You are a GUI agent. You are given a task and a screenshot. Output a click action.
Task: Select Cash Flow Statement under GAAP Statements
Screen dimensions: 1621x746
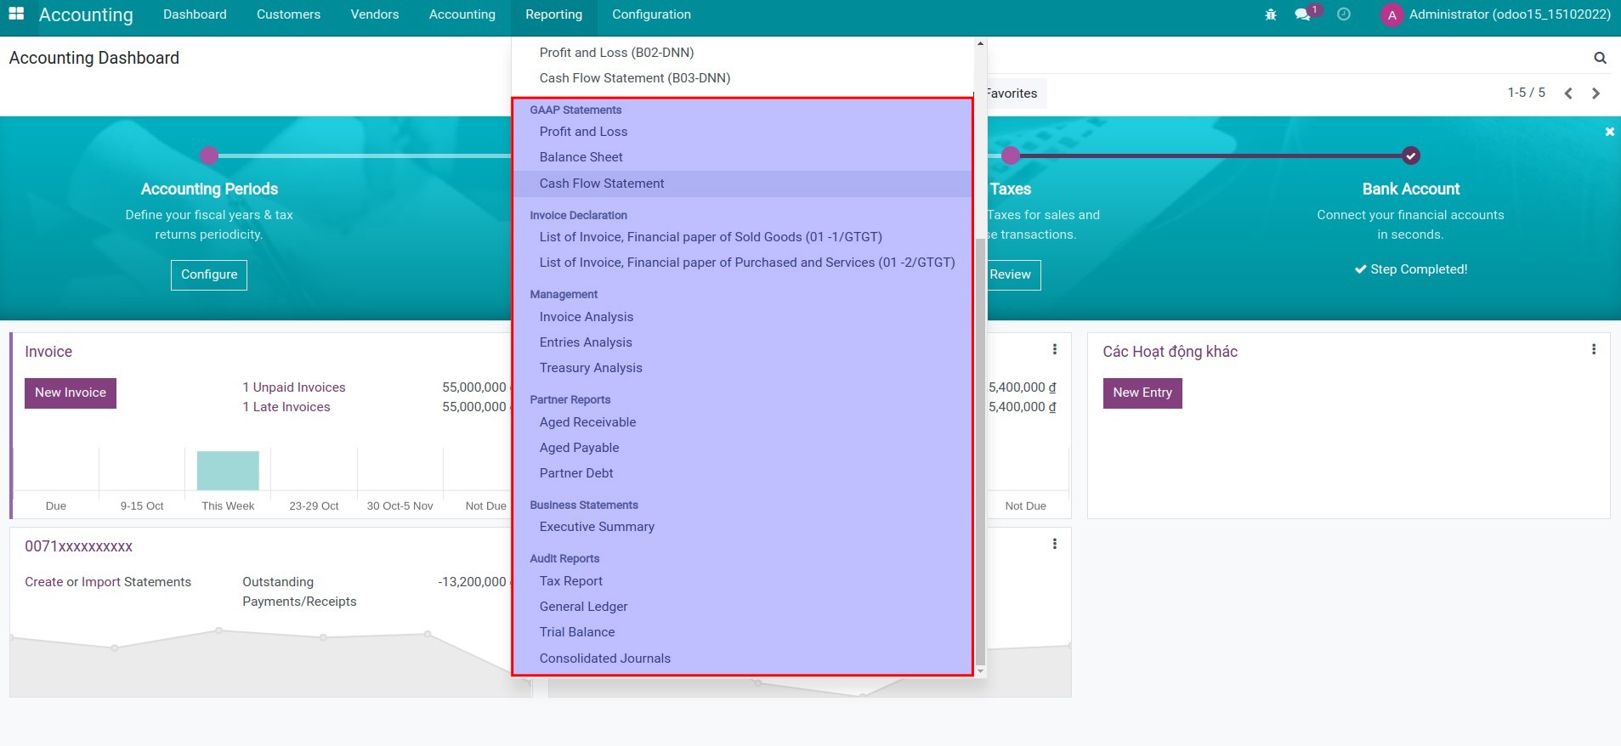point(602,184)
